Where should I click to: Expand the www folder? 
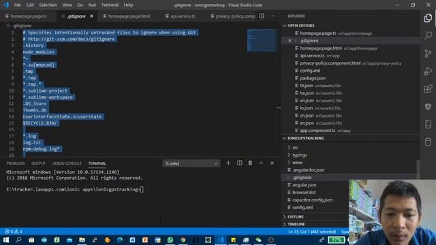point(297,163)
